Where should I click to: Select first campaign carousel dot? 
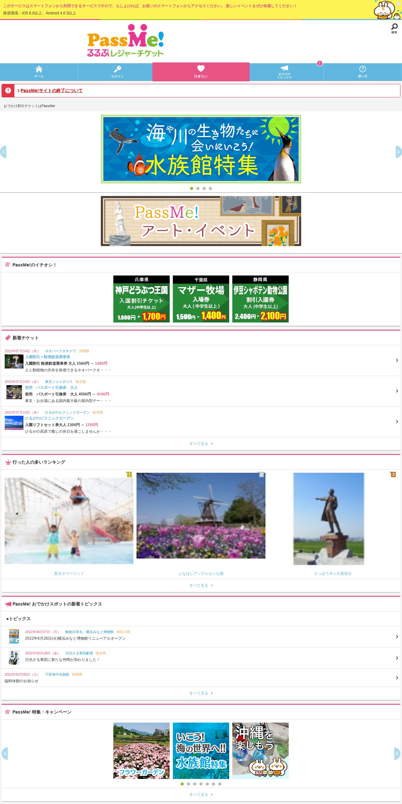[x=182, y=784]
